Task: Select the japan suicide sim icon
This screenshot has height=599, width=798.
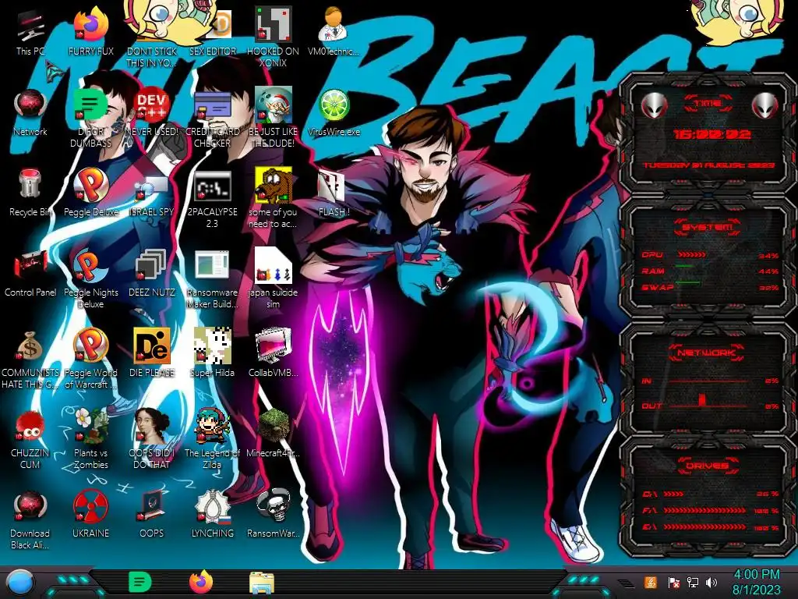Action: coord(274,278)
